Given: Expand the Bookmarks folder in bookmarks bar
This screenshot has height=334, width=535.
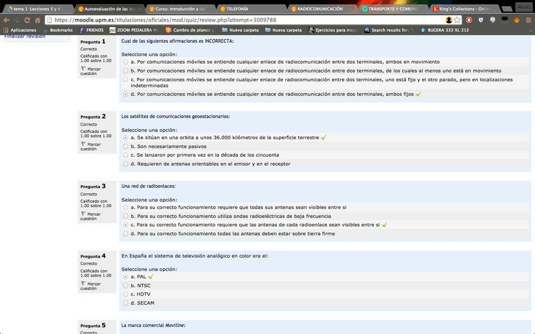Looking at the screenshot, I should tap(57, 30).
